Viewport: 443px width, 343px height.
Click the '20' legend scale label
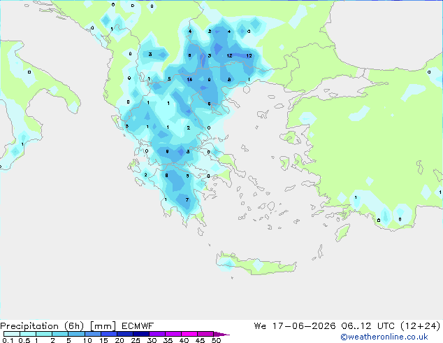click(119, 340)
